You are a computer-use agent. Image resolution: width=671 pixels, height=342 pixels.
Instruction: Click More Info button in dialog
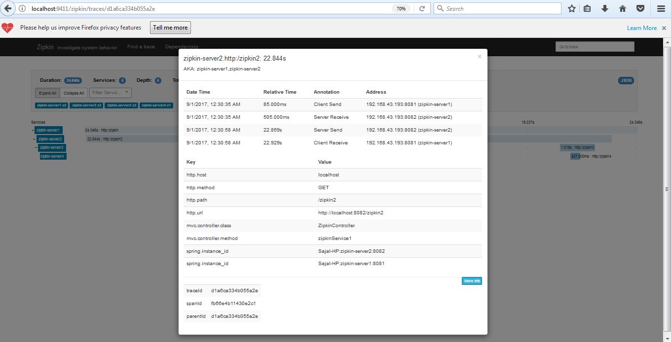[x=472, y=281]
